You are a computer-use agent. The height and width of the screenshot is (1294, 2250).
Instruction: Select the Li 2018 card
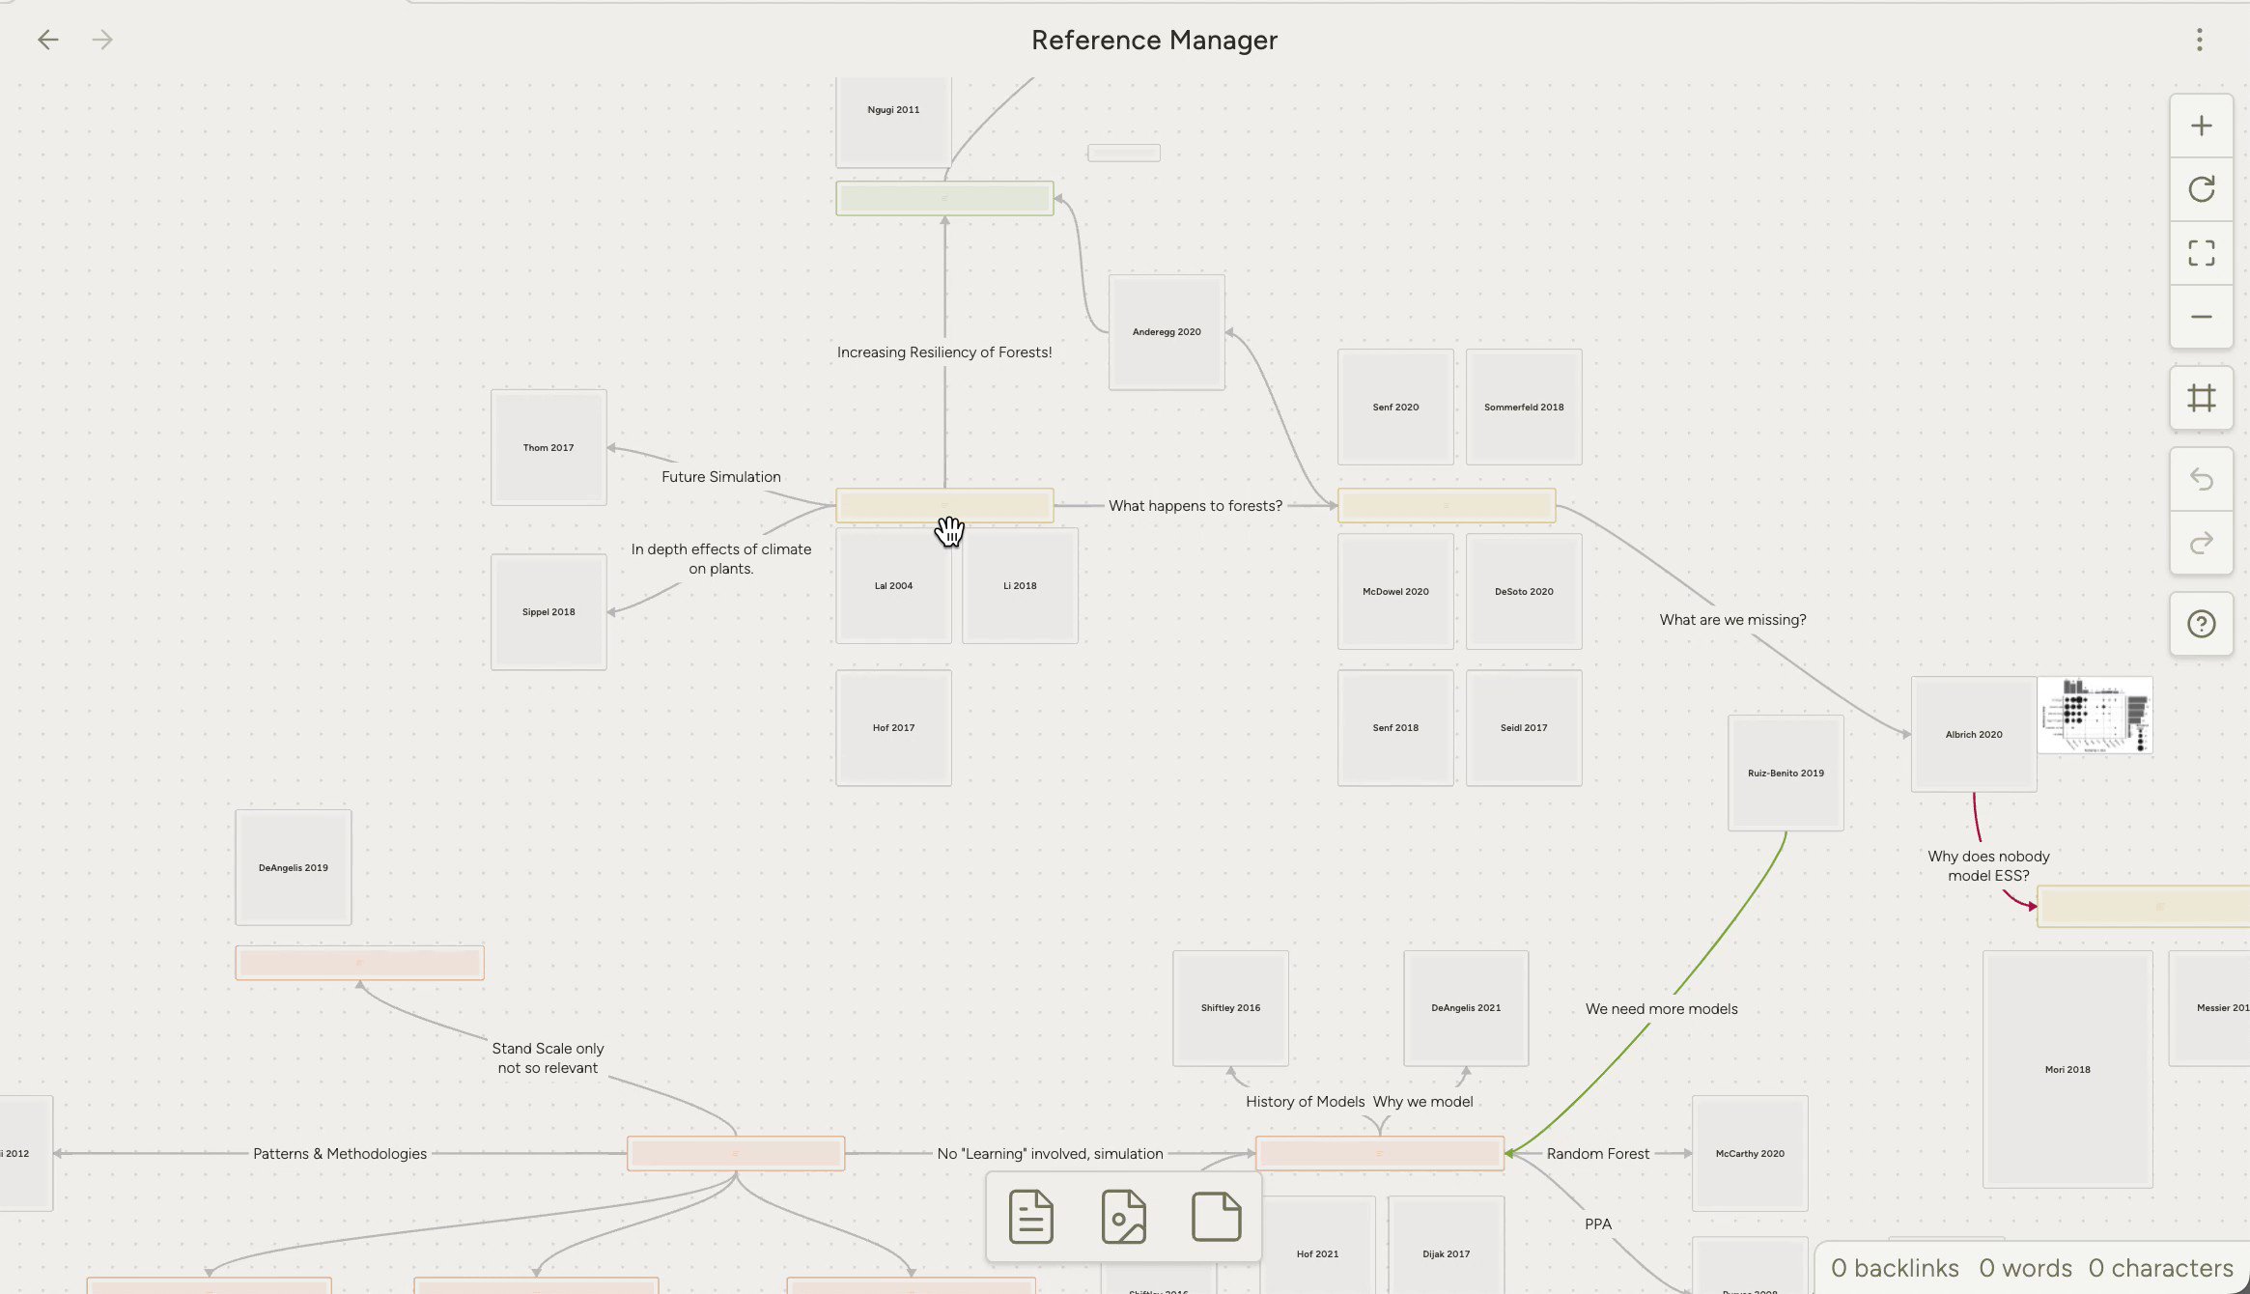(1020, 586)
